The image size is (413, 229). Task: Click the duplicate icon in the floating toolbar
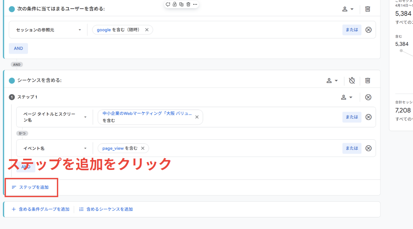(x=181, y=4)
